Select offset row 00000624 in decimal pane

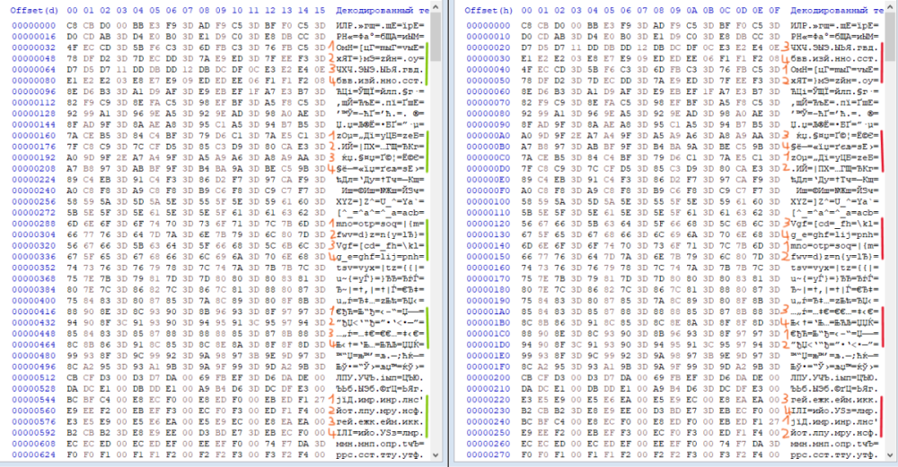[x=25, y=454]
